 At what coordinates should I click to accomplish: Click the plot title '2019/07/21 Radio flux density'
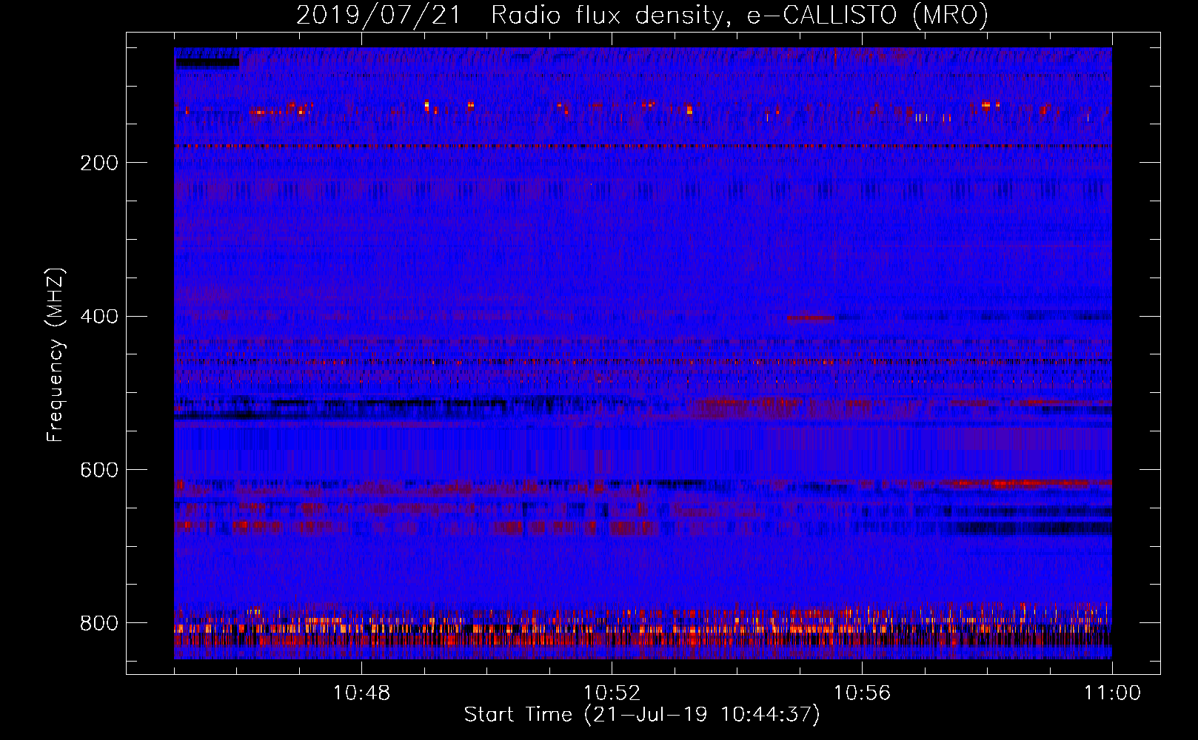tap(510, 15)
